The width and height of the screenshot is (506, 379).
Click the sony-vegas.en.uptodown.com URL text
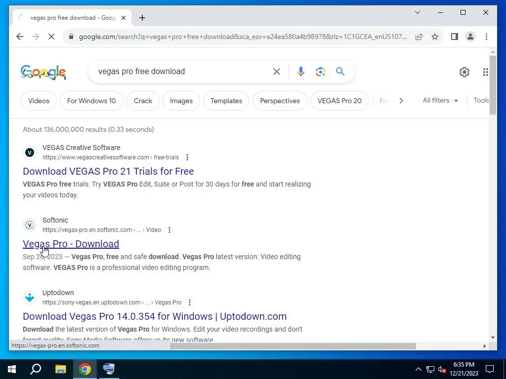(112, 303)
